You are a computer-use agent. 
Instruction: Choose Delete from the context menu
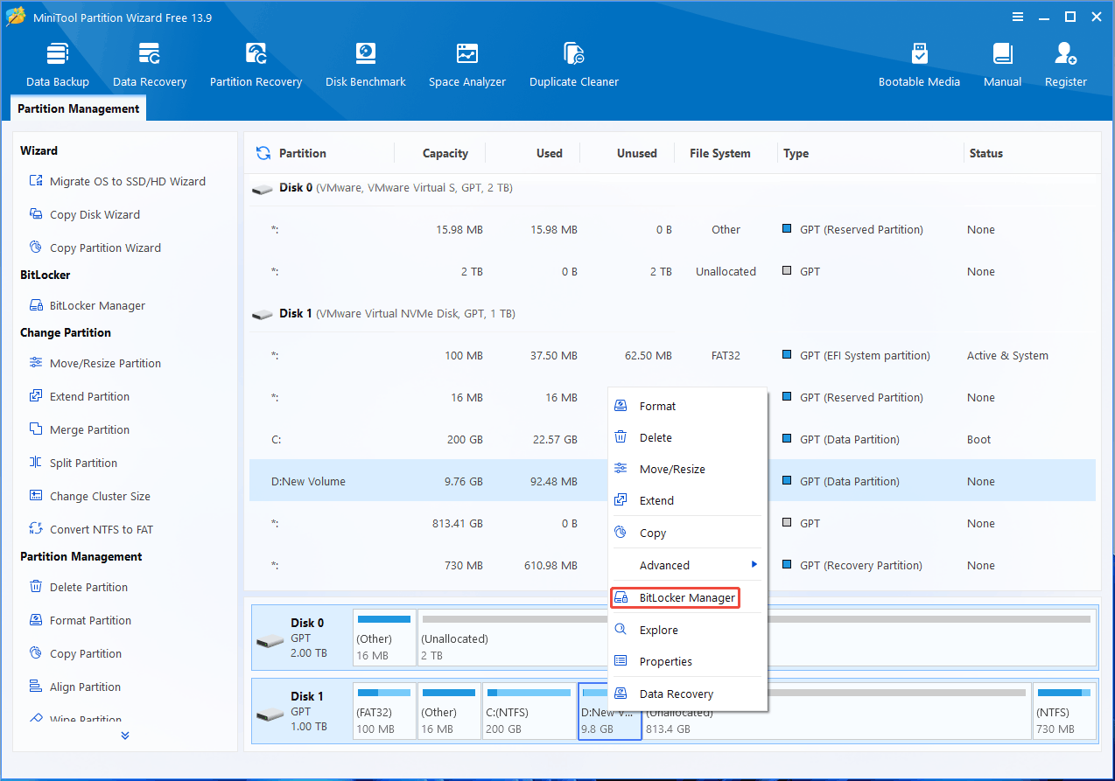tap(687, 437)
